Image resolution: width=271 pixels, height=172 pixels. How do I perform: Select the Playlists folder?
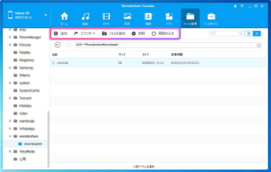(x=25, y=52)
